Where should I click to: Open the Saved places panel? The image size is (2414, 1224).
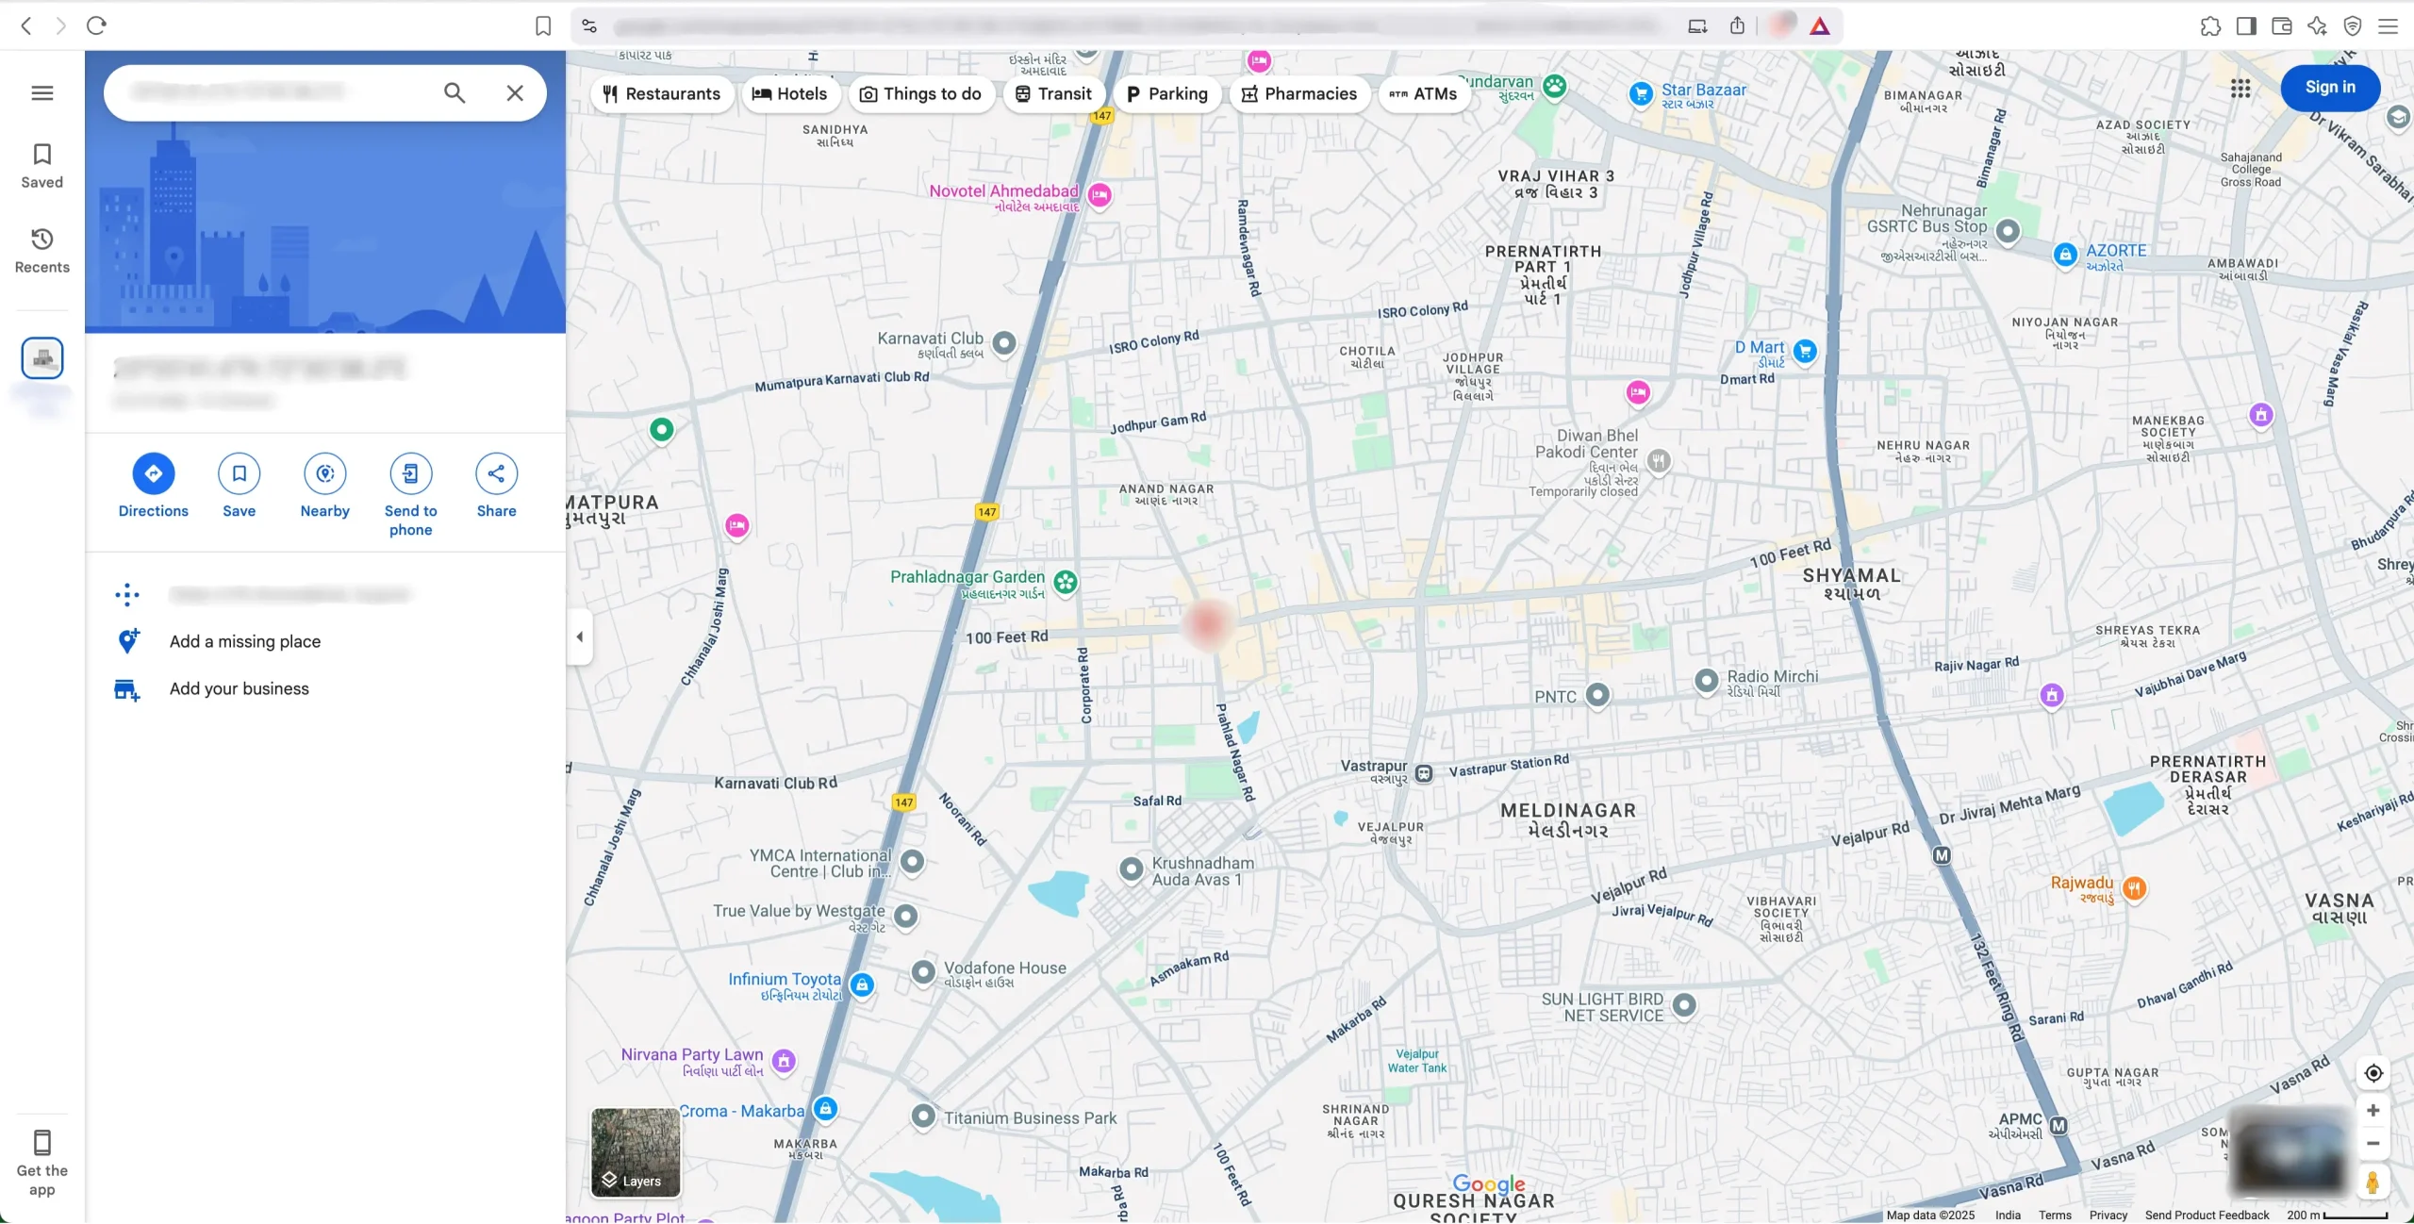[x=41, y=166]
